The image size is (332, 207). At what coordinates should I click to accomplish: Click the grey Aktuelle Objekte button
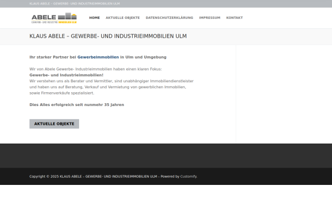54,124
